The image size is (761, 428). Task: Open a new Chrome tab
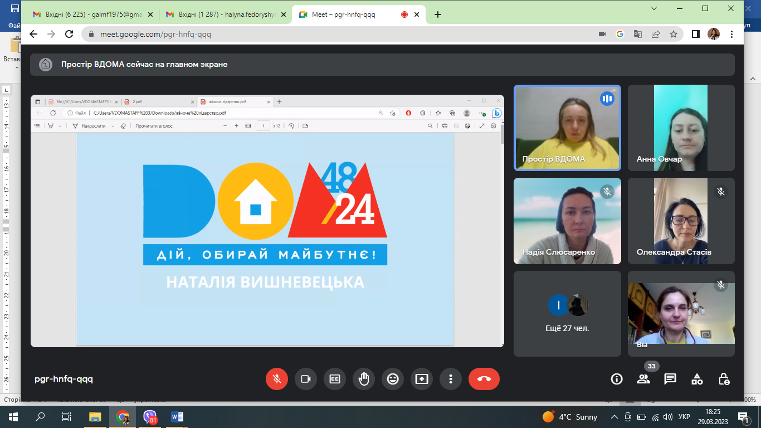pyautogui.click(x=438, y=14)
